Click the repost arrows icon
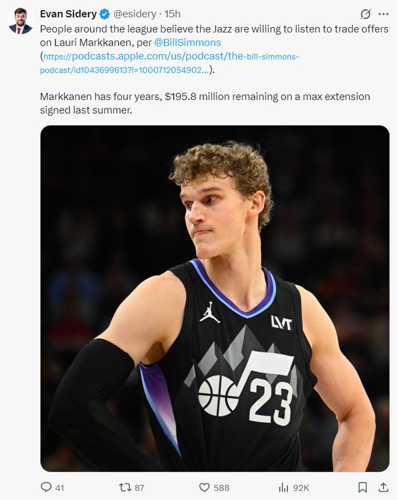The width and height of the screenshot is (397, 500). pos(124,487)
